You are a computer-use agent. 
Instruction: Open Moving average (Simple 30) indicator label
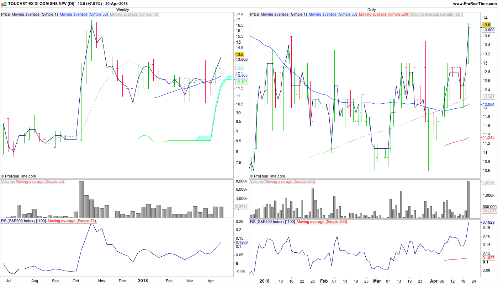(x=84, y=15)
